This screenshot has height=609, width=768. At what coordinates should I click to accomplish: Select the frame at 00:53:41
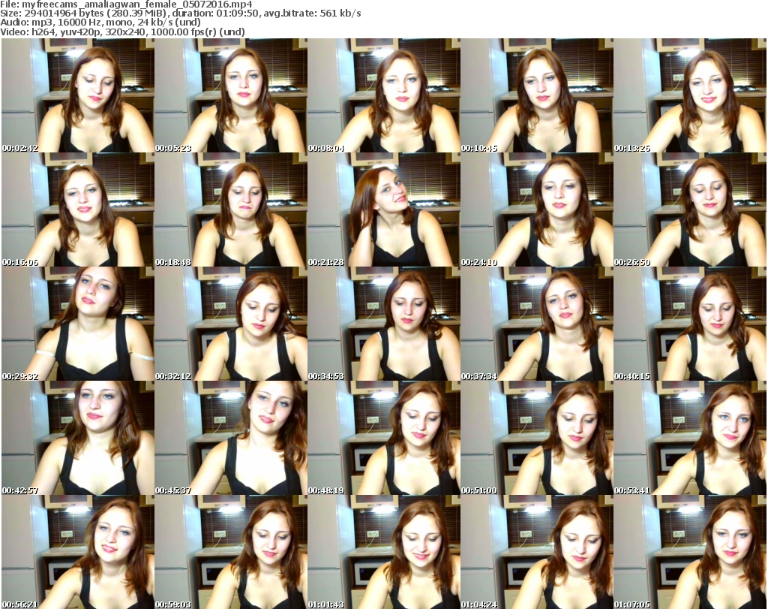tap(690, 438)
